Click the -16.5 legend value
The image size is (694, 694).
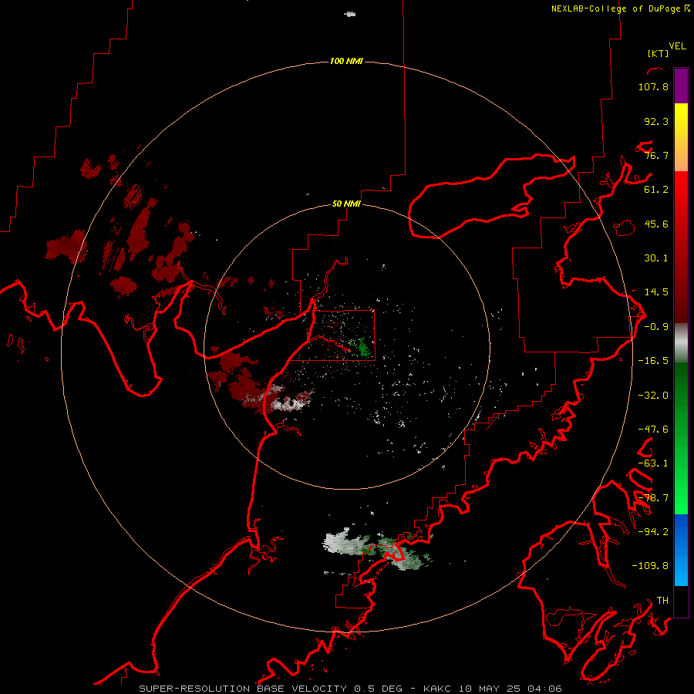point(653,361)
